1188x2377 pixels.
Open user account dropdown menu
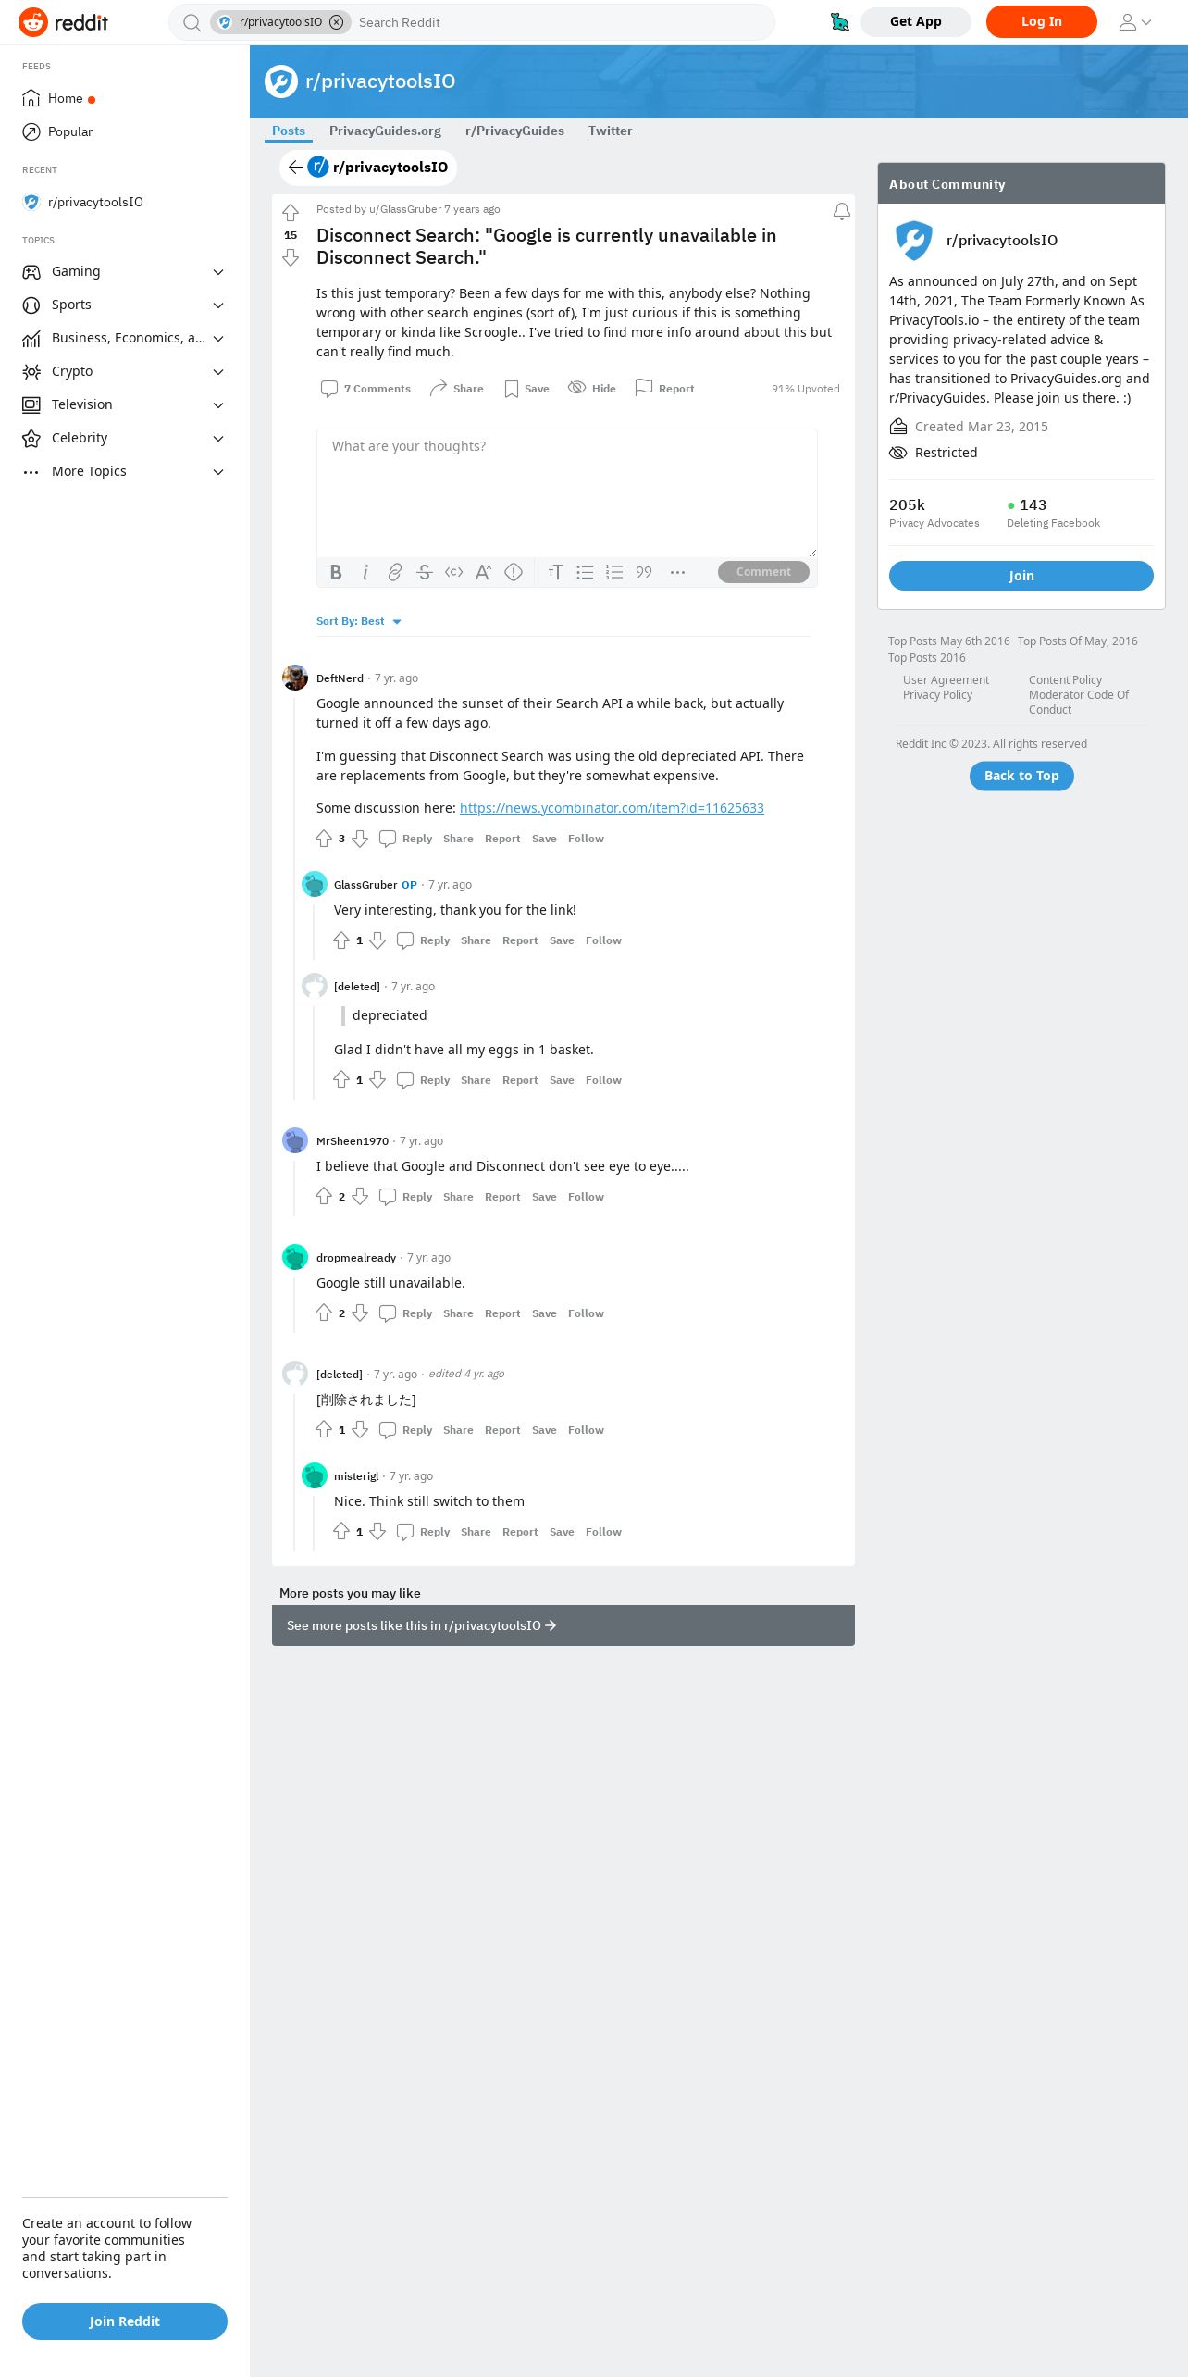pos(1135,22)
